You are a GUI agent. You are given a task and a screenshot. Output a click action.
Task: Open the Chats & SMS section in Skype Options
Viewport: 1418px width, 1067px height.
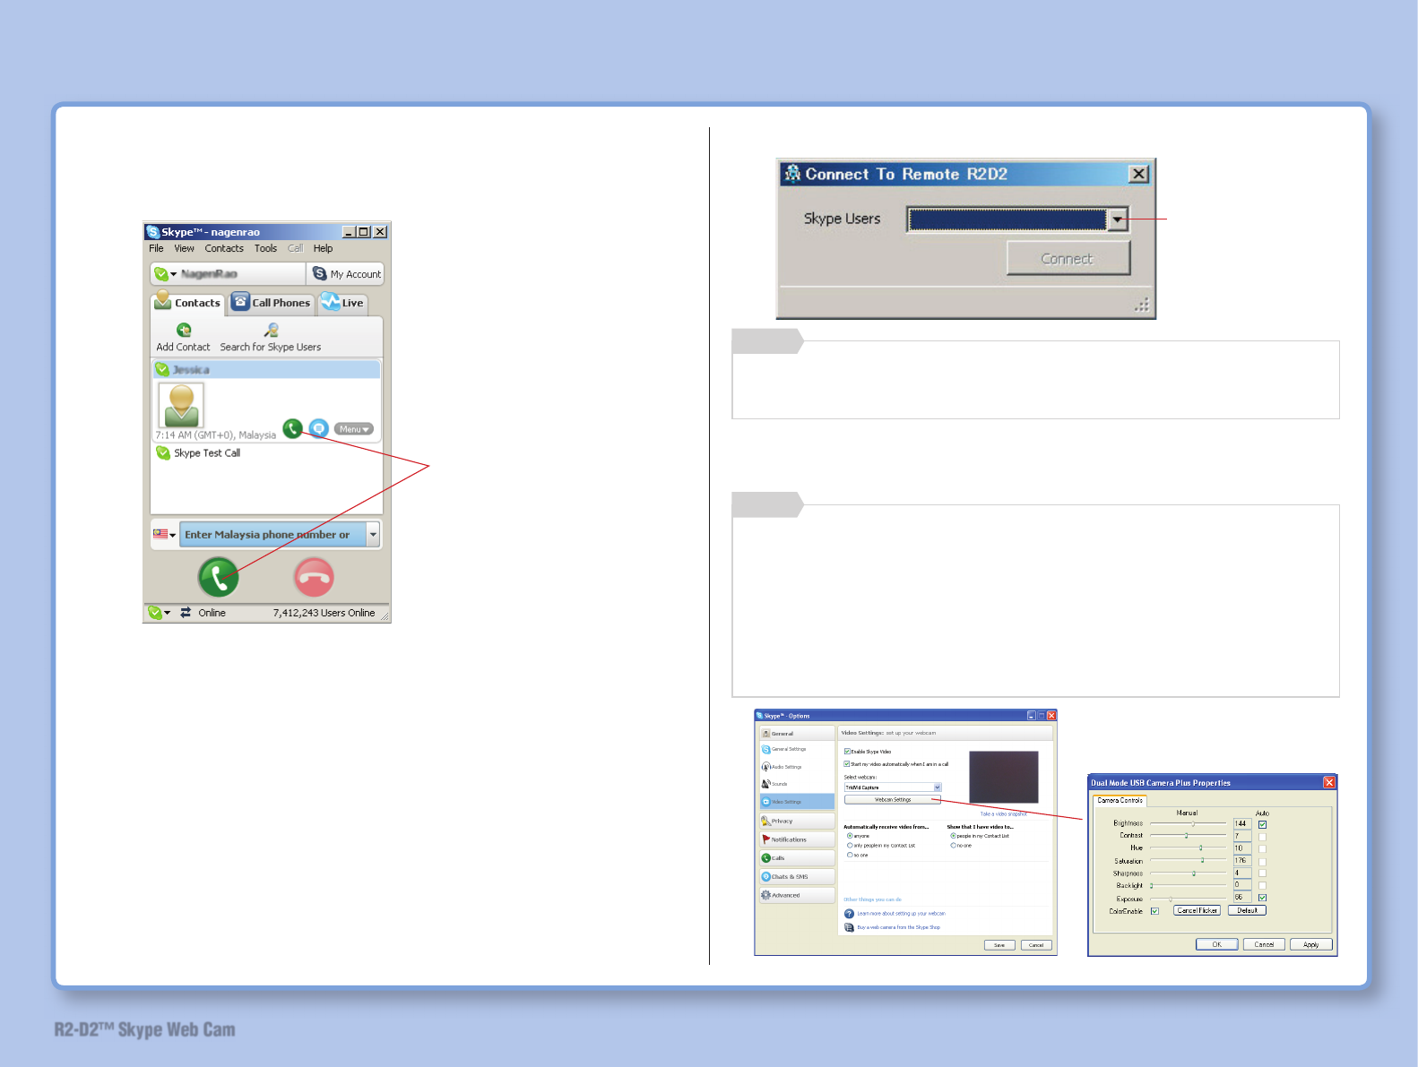tap(797, 877)
